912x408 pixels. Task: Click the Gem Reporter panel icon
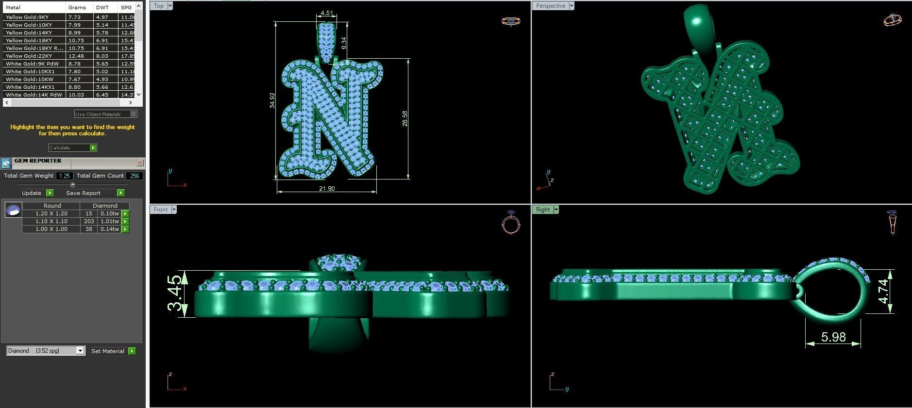tap(6, 163)
